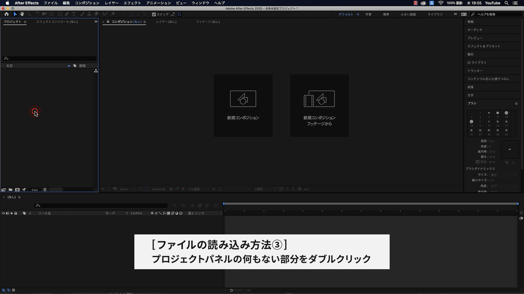This screenshot has width=524, height=294.
Task: Click the ヘルプを検索 search field
Action: [x=496, y=14]
